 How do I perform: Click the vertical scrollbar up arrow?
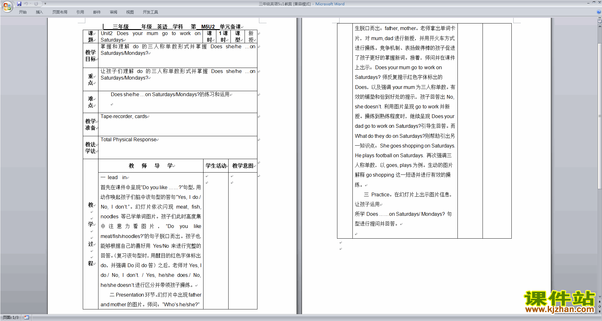(599, 26)
